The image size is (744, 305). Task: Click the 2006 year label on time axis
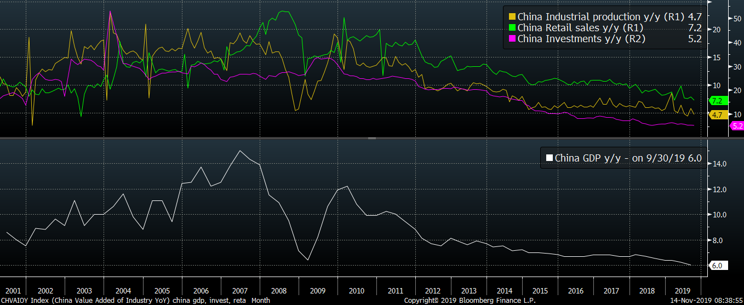tap(201, 291)
